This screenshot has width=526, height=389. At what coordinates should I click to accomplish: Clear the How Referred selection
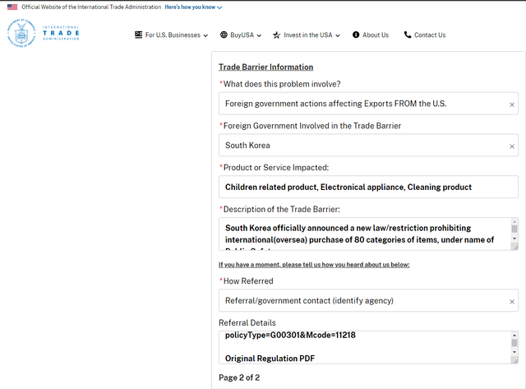click(511, 302)
